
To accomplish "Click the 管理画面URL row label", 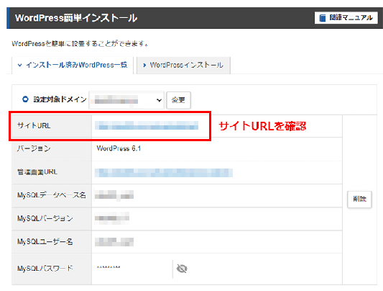I will click(37, 172).
